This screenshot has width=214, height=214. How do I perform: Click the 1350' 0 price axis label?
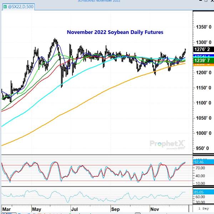pyautogui.click(x=204, y=27)
